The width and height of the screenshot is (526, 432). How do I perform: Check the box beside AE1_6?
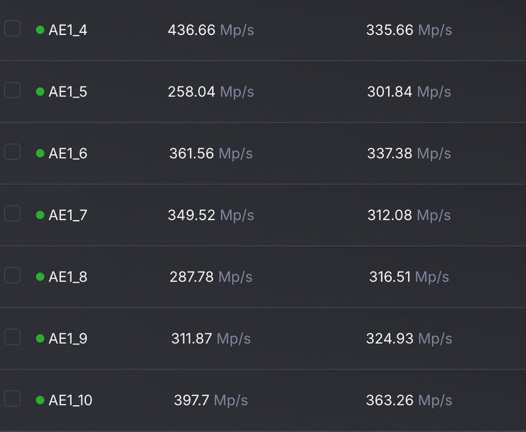click(12, 152)
